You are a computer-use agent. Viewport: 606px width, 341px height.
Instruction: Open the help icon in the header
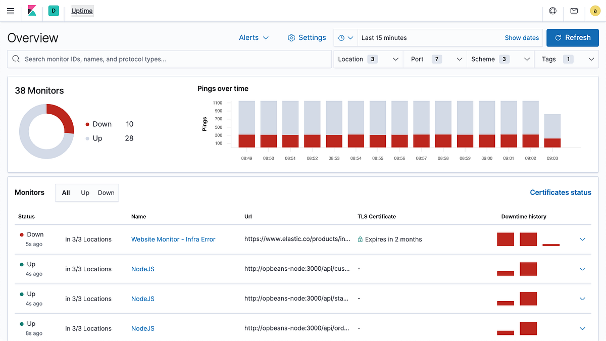coord(552,11)
